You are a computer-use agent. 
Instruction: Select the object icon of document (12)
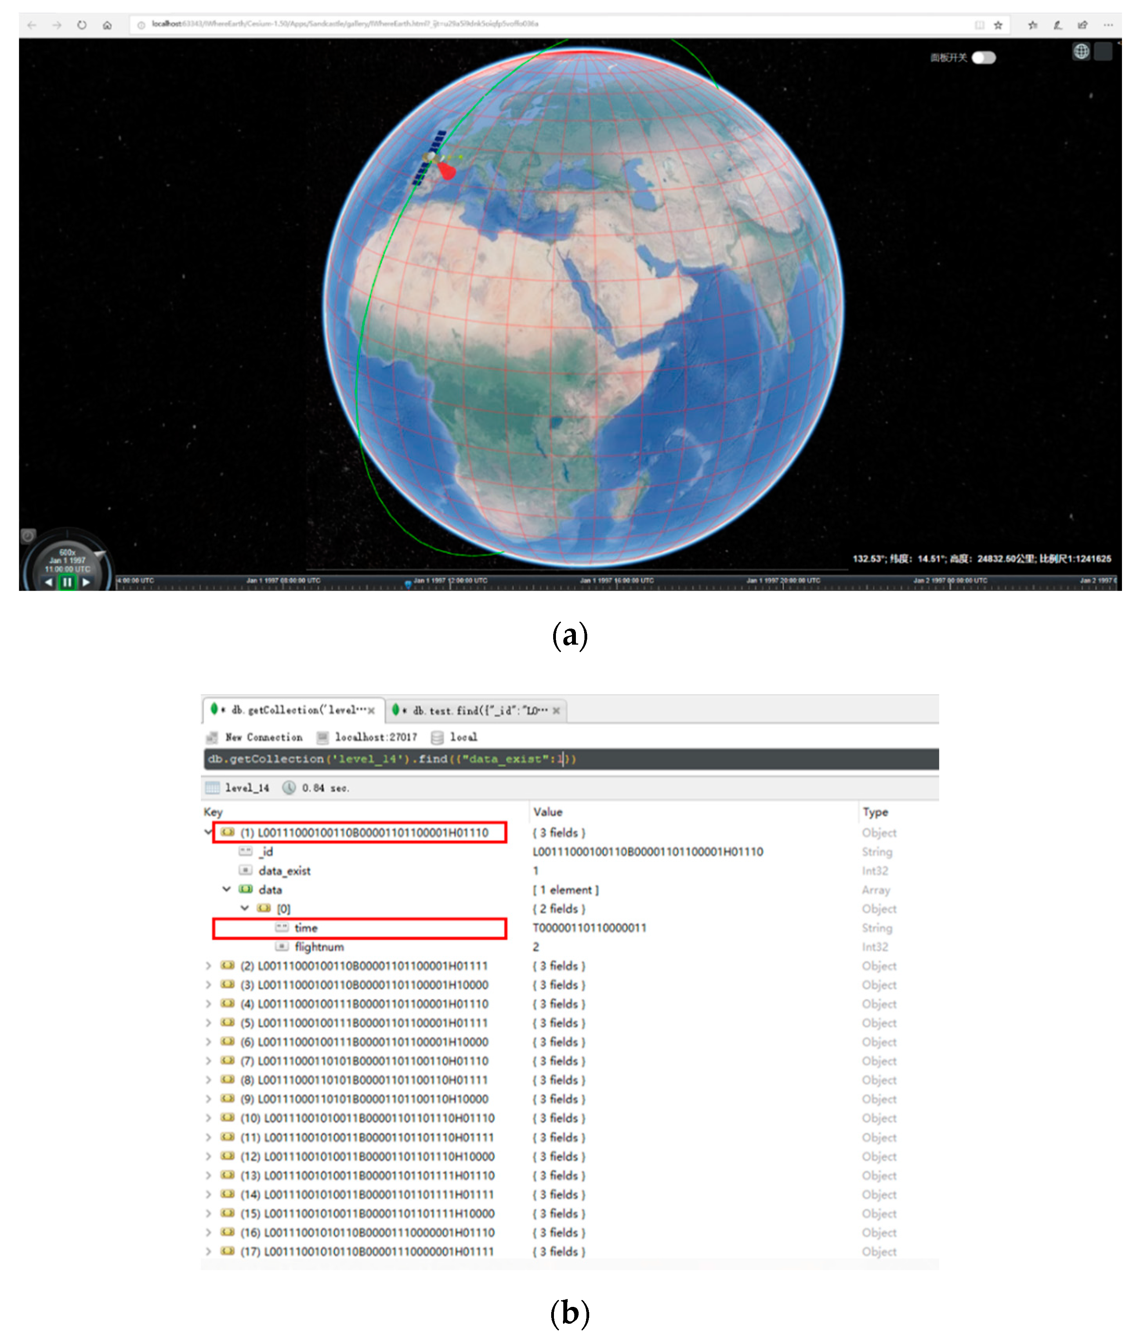(228, 1156)
